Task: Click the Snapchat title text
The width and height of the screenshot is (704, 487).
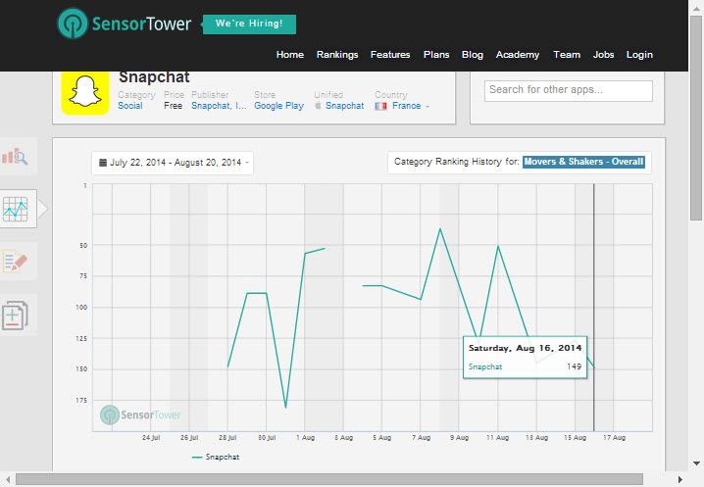Action: tap(154, 77)
